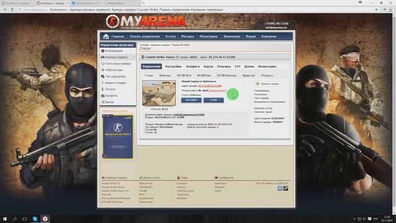This screenshot has width=396, height=223.
Task: Go to Главная in the top navigation
Action: coord(118,37)
